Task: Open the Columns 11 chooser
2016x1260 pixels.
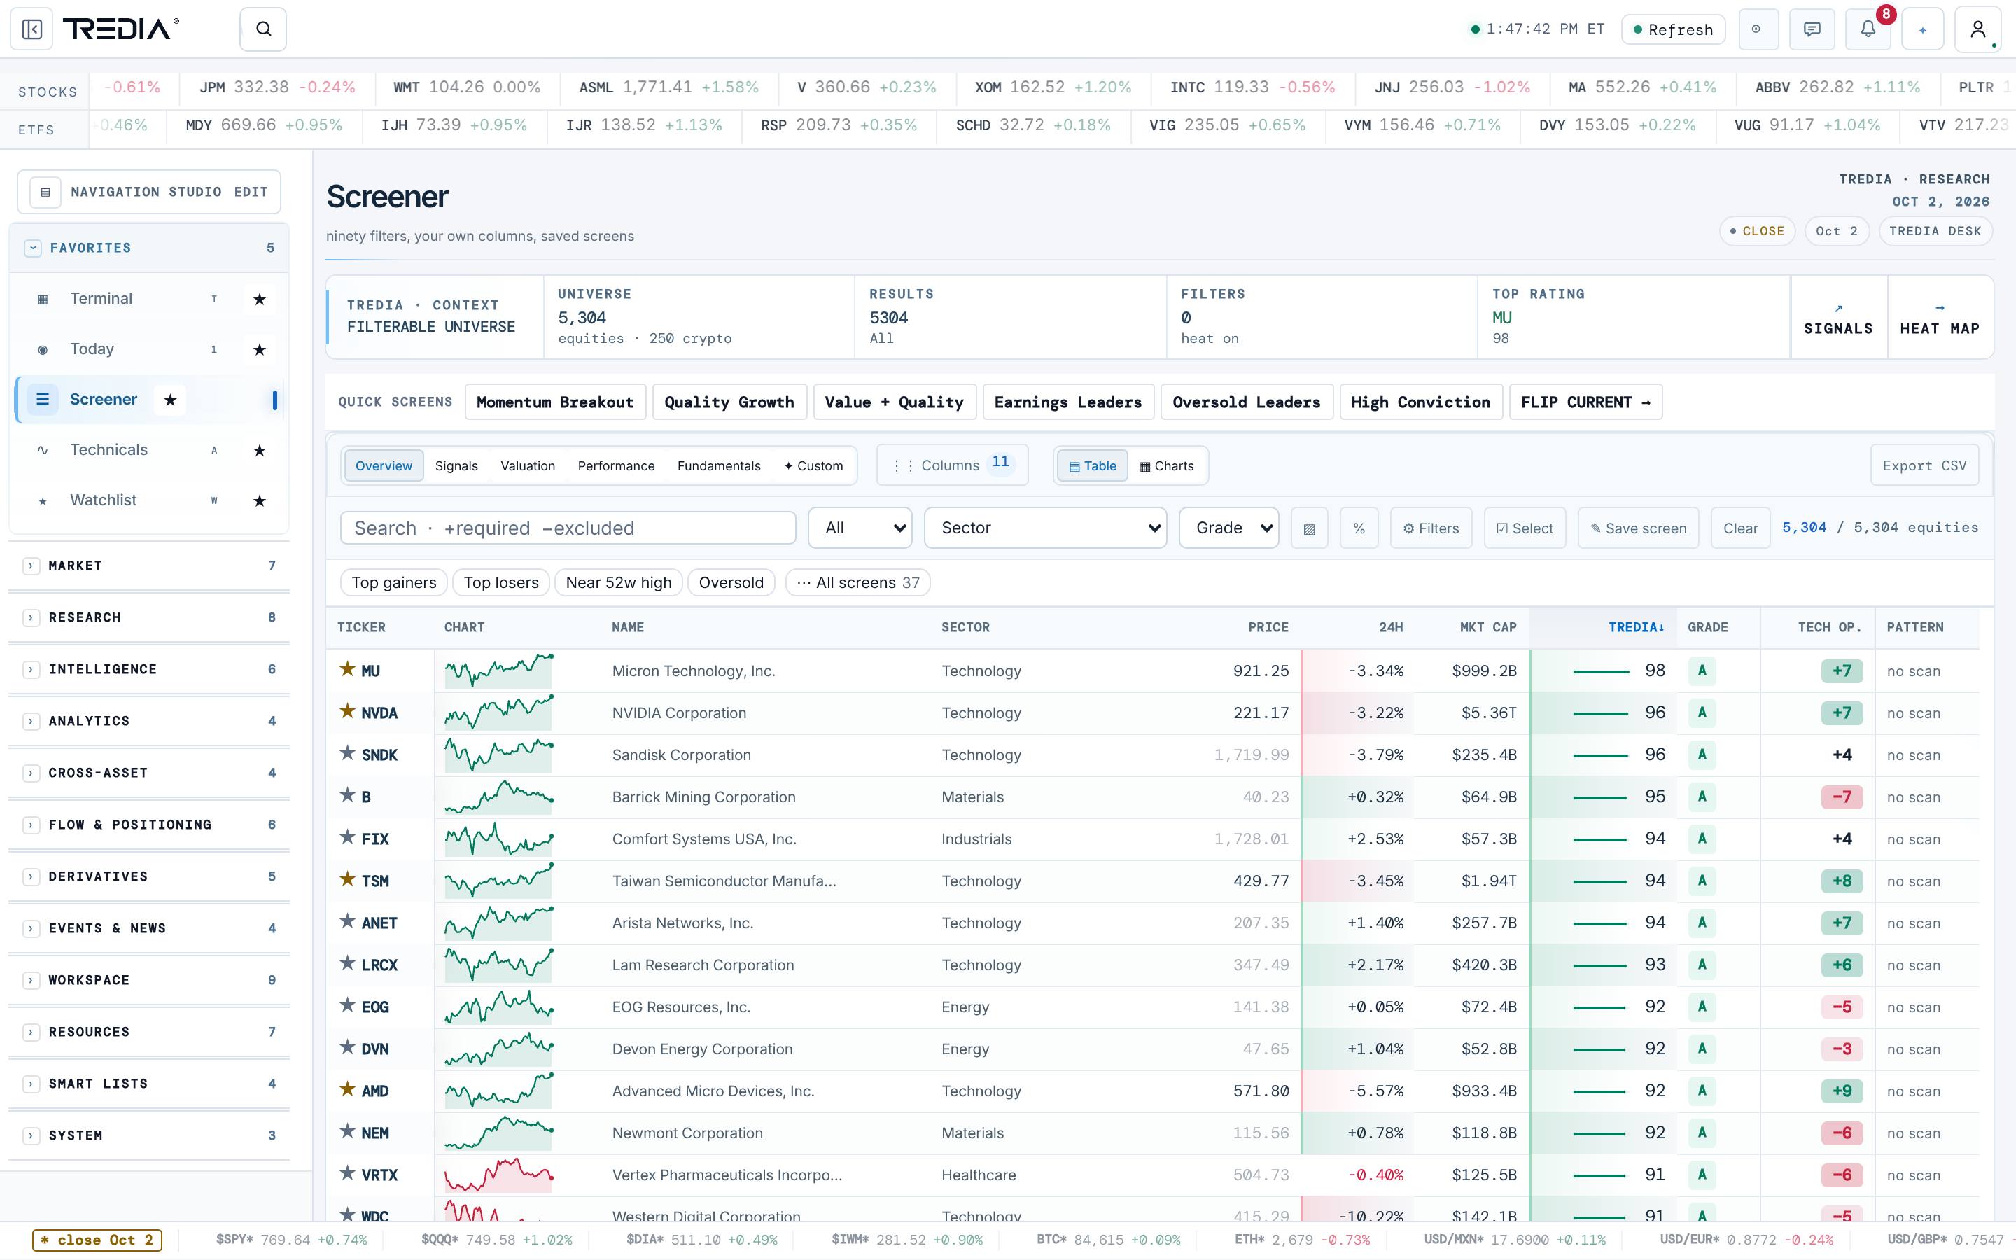Action: pos(952,465)
